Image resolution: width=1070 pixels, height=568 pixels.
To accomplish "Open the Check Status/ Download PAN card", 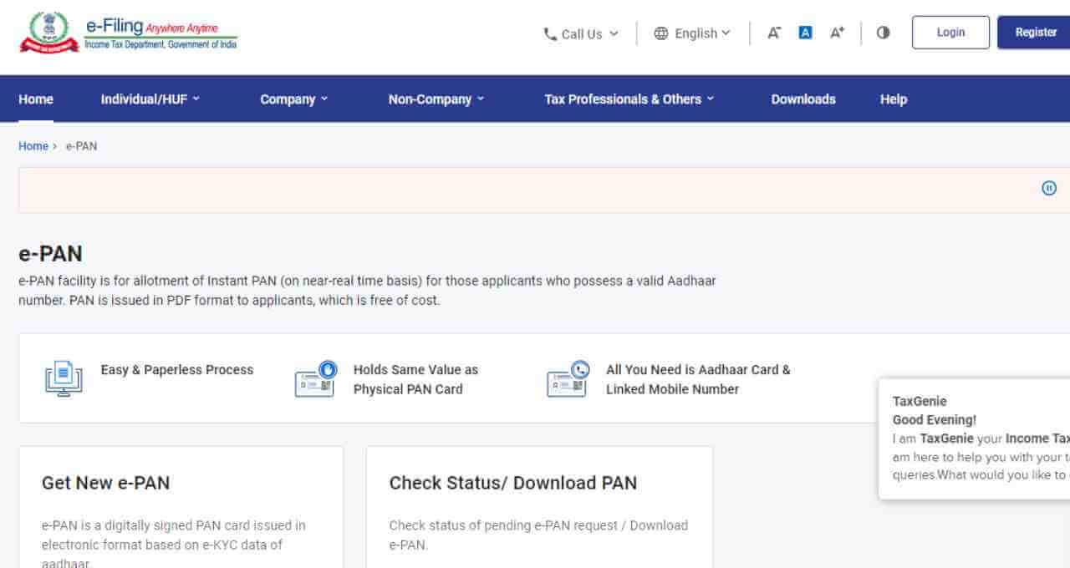I will pos(539,507).
